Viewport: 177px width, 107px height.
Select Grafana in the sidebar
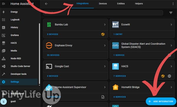pos(19,35)
